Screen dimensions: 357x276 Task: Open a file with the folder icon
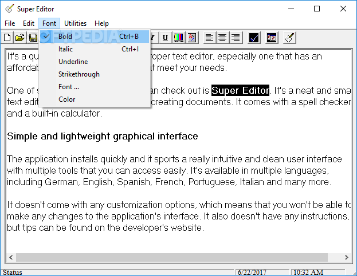click(x=20, y=38)
